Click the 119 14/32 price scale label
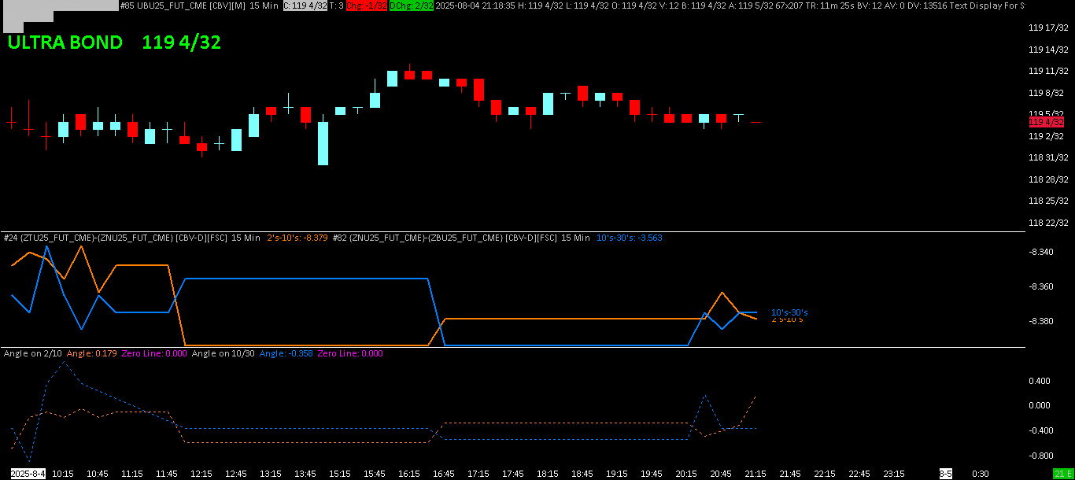Viewport: 1075px width, 480px height. coord(1048,50)
